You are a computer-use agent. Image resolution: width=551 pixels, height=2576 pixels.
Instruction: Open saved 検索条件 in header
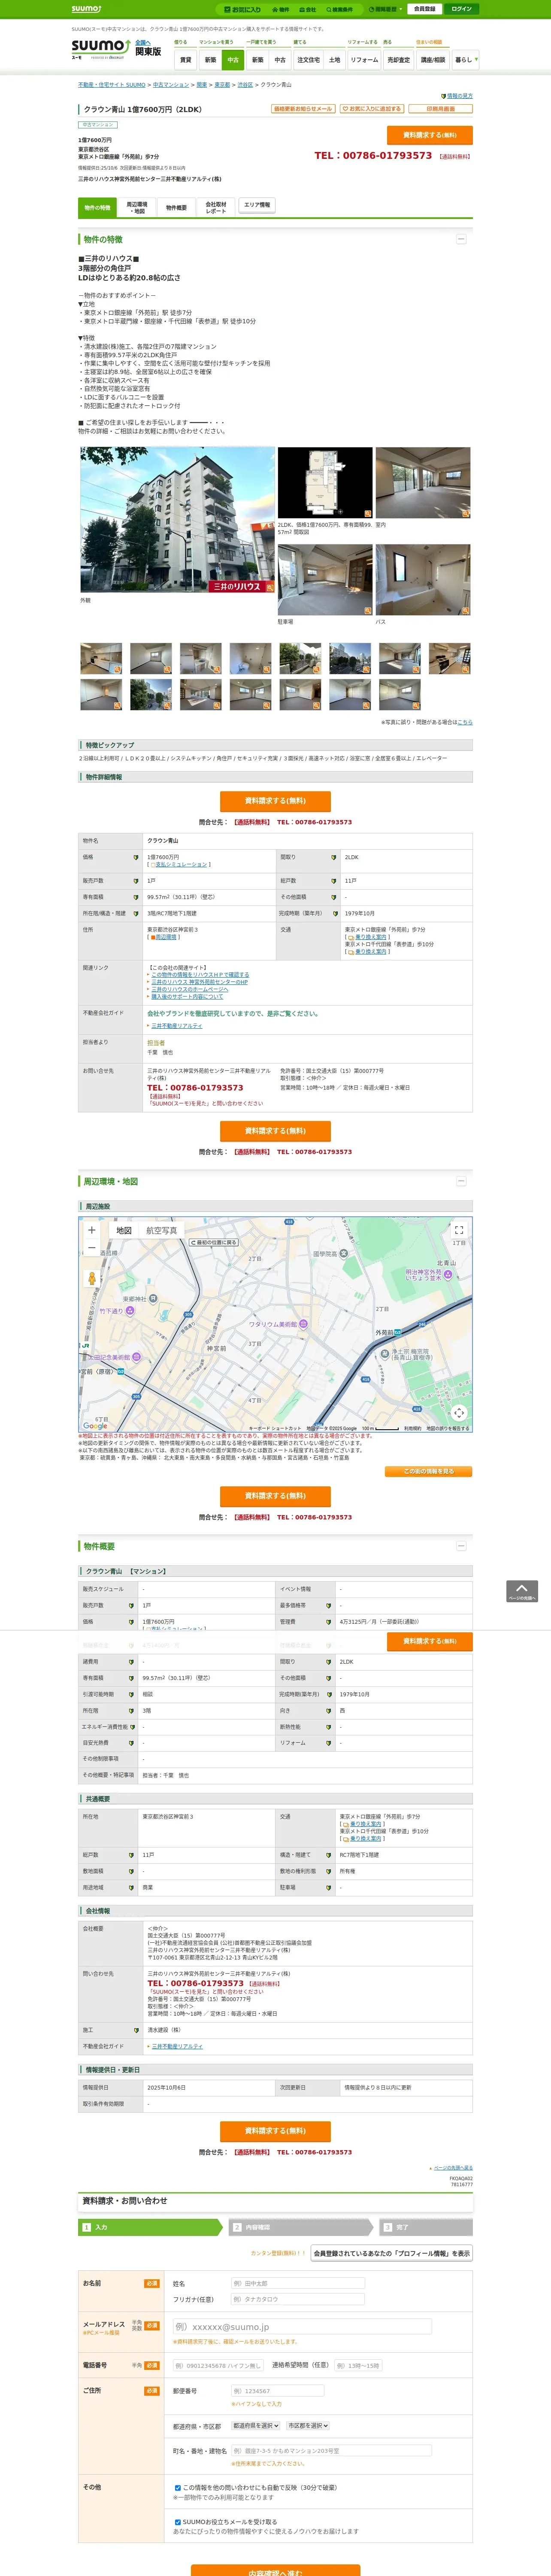pyautogui.click(x=340, y=9)
